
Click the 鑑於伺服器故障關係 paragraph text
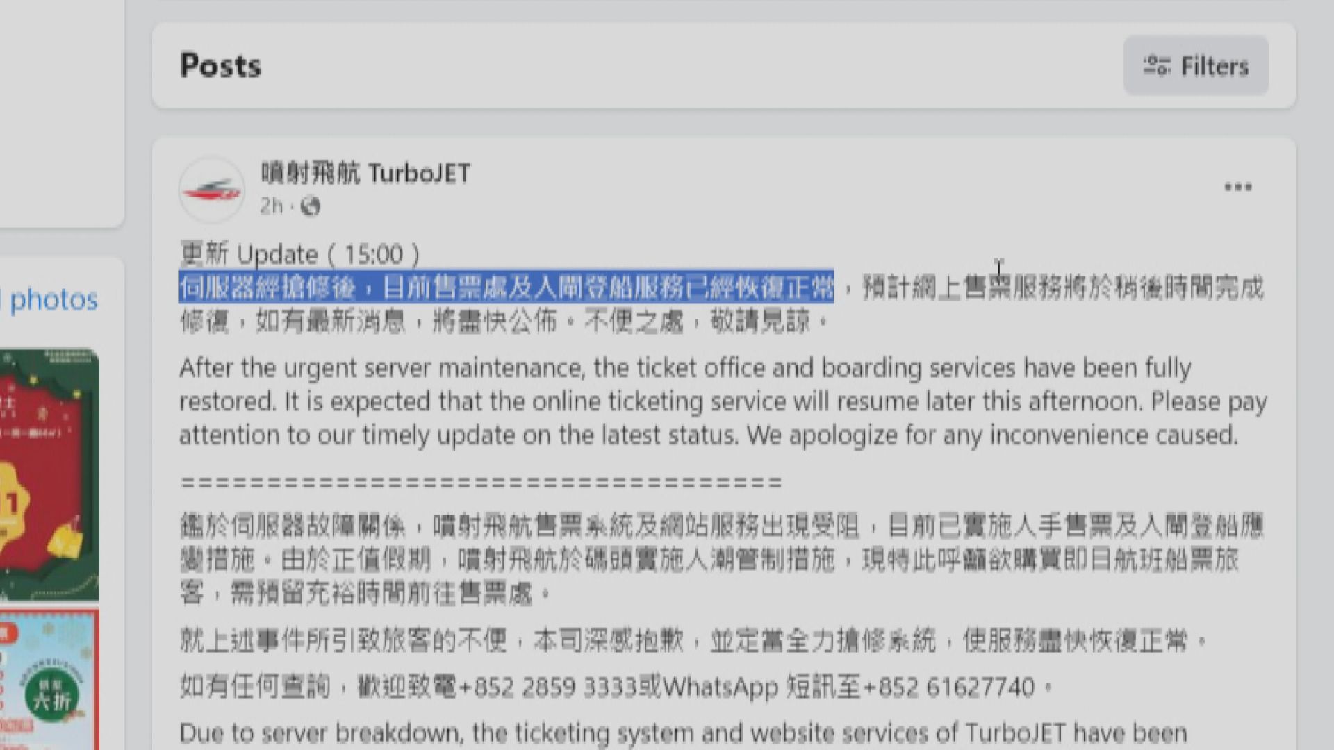coord(722,560)
